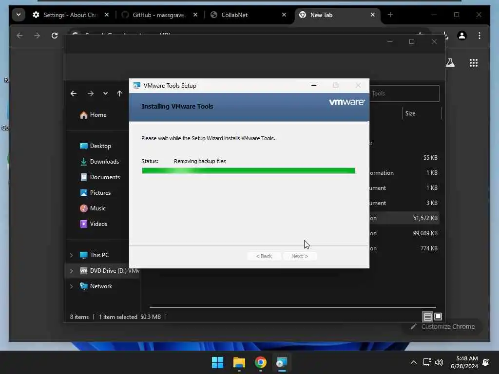Open Desktop folder in sidebar

[x=96, y=146]
